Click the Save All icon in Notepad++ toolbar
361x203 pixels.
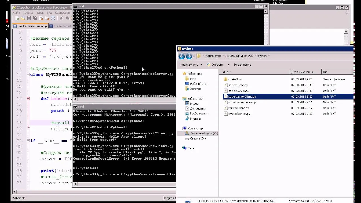pyautogui.click(x=35, y=18)
